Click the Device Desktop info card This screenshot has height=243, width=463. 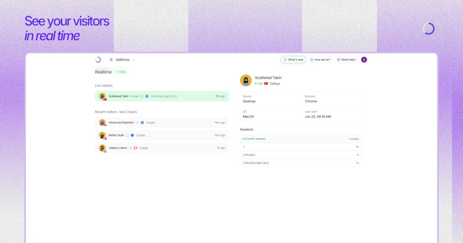pyautogui.click(x=270, y=99)
